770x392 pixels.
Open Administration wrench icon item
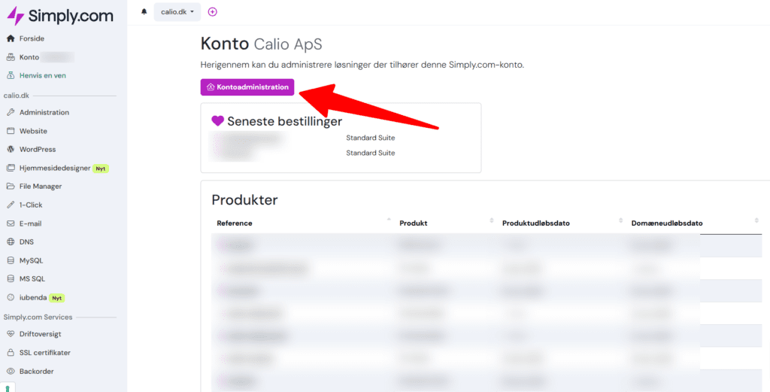click(44, 112)
